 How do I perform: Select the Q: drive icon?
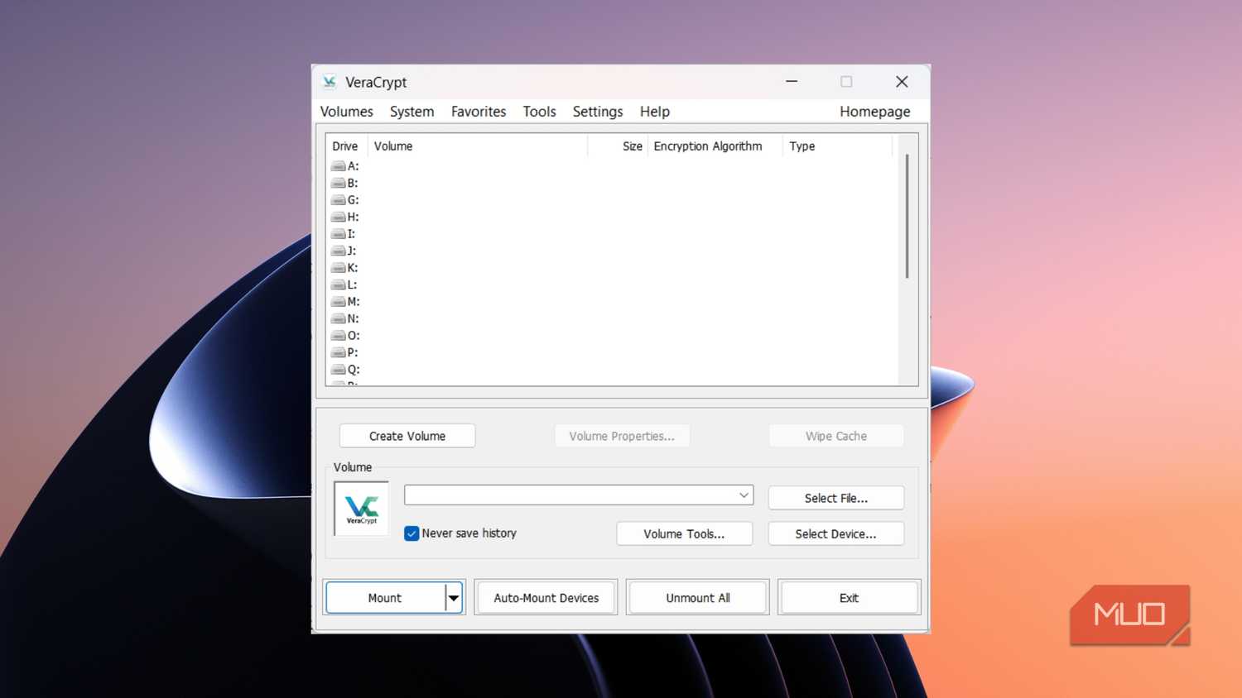[339, 370]
